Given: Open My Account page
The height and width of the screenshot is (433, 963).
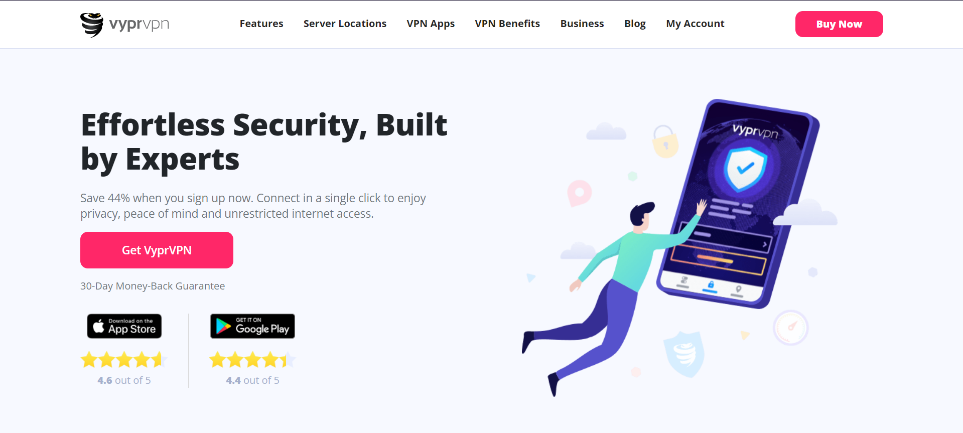Looking at the screenshot, I should [x=695, y=24].
